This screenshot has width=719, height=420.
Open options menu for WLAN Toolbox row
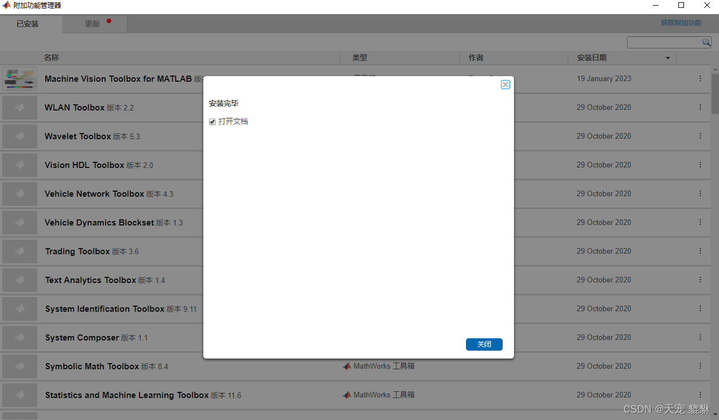(x=700, y=107)
